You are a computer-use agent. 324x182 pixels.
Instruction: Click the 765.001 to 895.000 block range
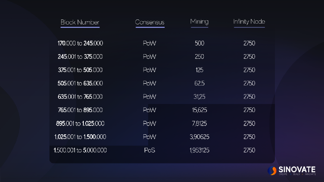point(80,110)
